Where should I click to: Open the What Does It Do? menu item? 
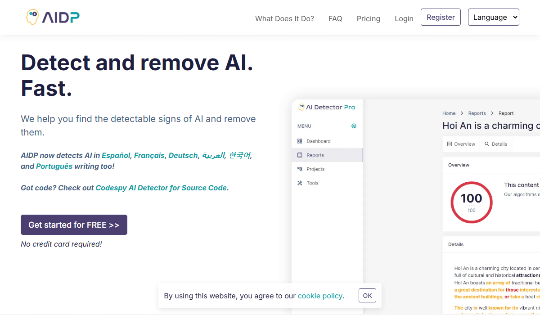284,18
